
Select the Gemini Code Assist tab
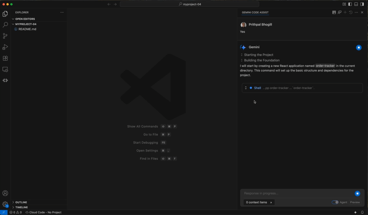click(x=255, y=13)
